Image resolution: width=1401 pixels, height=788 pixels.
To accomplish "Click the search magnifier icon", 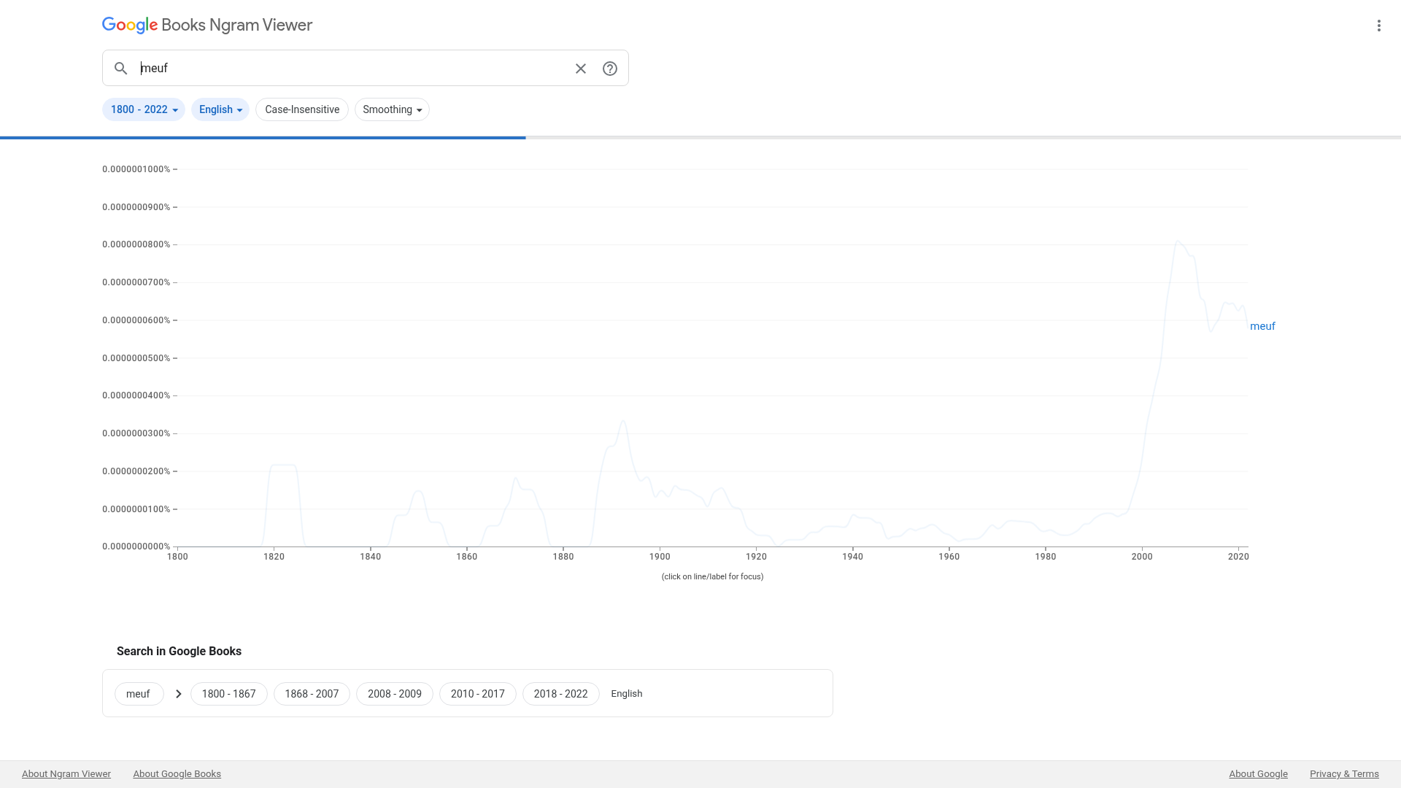I will pyautogui.click(x=121, y=69).
